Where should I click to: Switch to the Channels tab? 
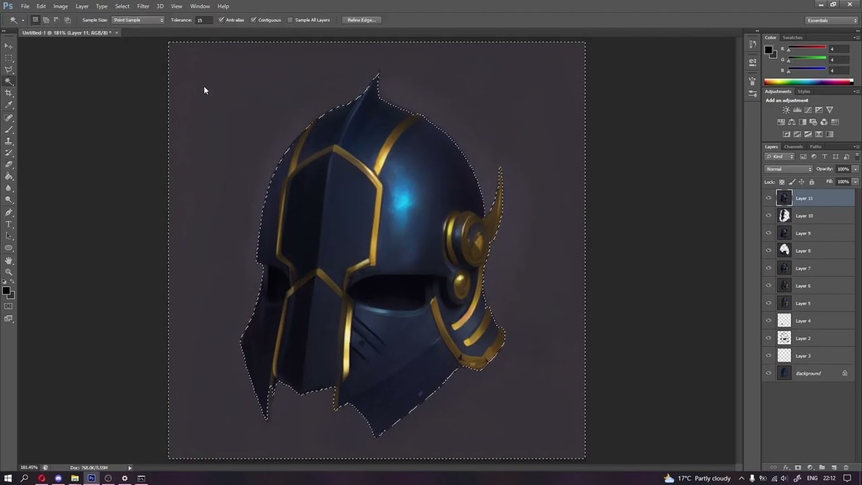point(793,146)
